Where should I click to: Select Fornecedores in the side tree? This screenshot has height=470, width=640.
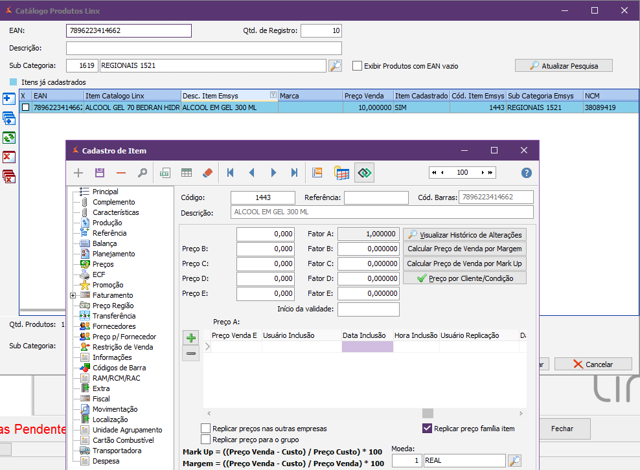[113, 326]
